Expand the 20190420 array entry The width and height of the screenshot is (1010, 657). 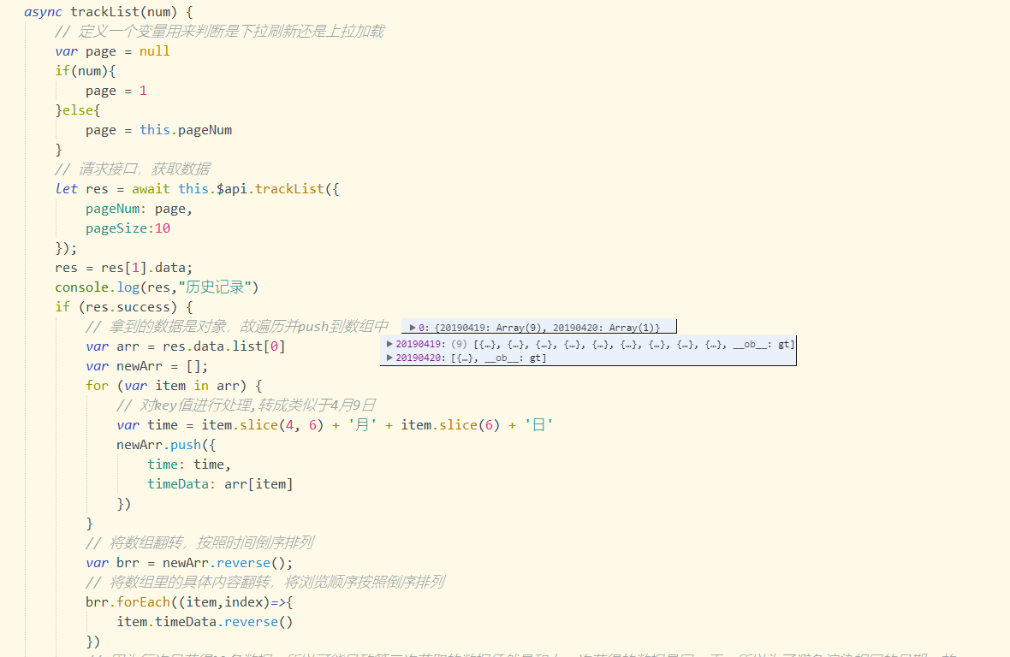coord(389,358)
